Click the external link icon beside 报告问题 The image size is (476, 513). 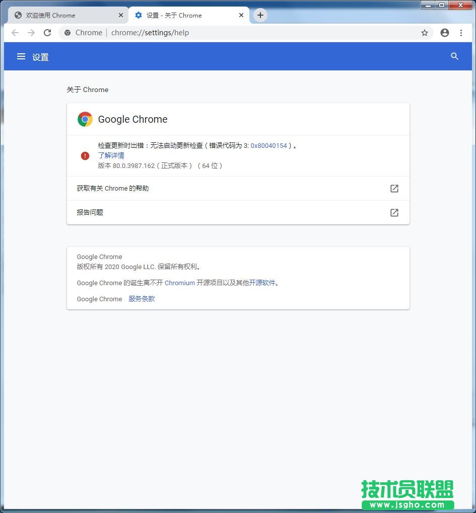(x=394, y=212)
